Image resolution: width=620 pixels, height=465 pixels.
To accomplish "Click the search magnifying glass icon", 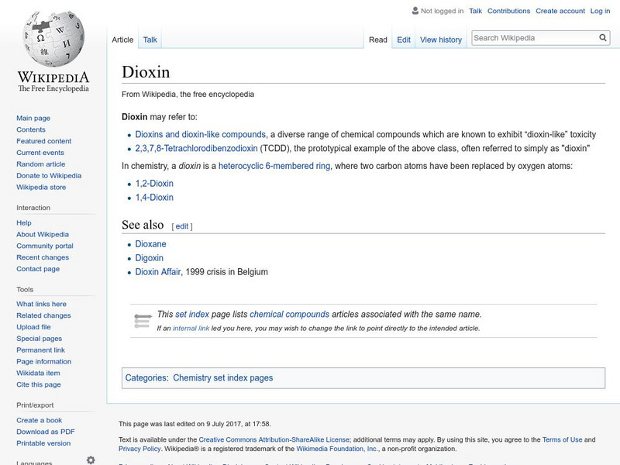I will (x=603, y=38).
